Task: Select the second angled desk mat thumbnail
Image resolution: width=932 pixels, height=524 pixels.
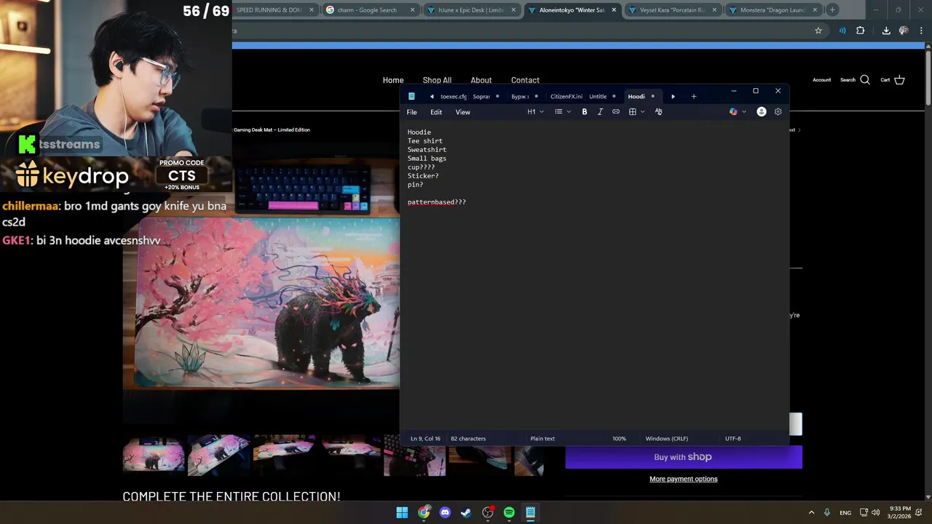Action: (x=218, y=455)
